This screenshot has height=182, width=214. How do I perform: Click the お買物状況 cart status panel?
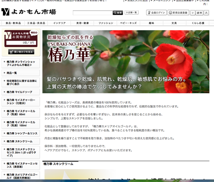point(21,39)
